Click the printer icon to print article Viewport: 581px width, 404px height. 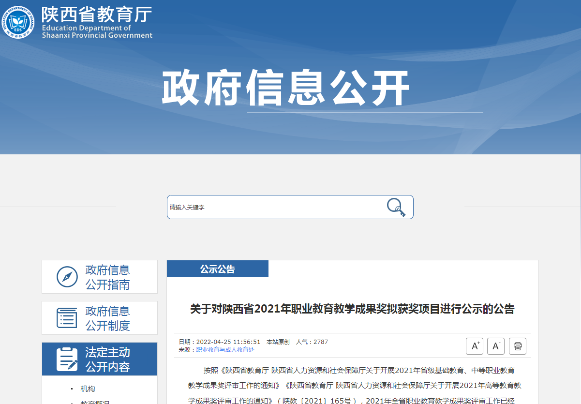pyautogui.click(x=518, y=346)
